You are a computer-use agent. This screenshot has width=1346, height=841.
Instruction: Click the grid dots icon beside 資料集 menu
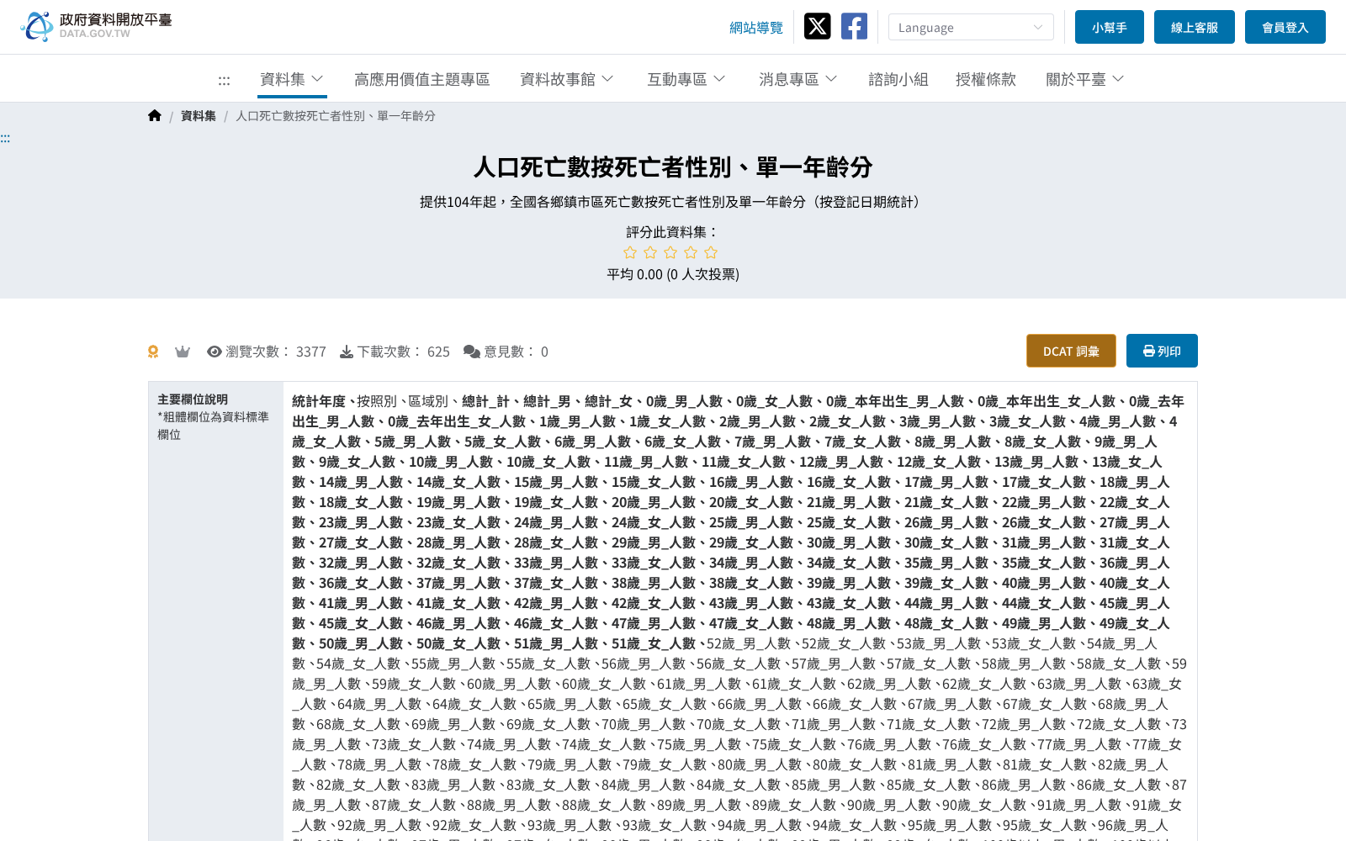point(224,80)
